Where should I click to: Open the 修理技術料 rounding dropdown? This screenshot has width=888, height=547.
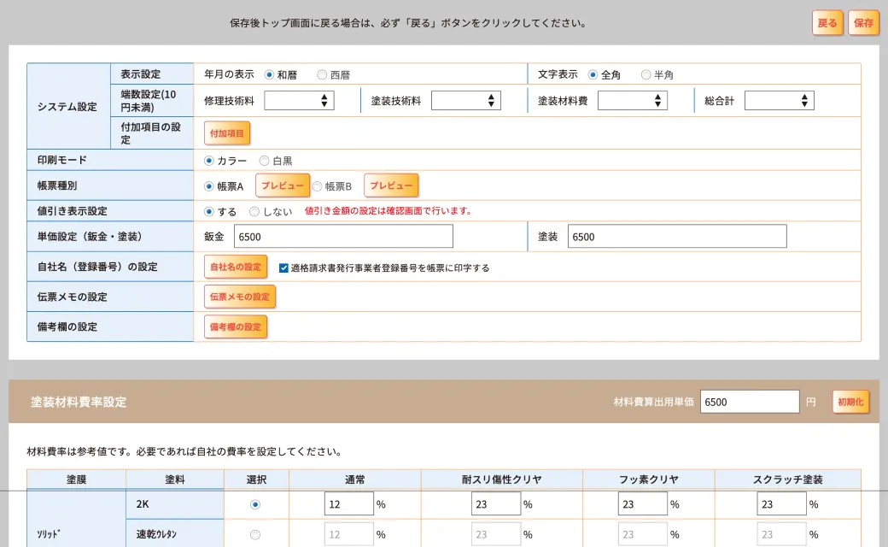pos(299,101)
